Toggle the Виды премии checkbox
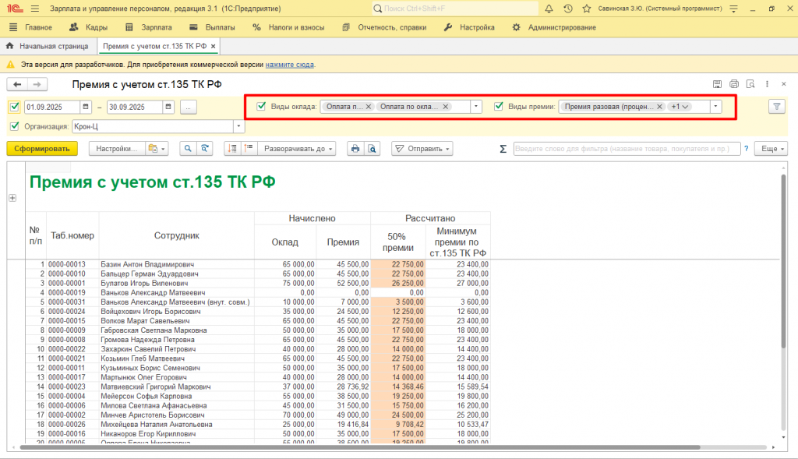 (499, 107)
